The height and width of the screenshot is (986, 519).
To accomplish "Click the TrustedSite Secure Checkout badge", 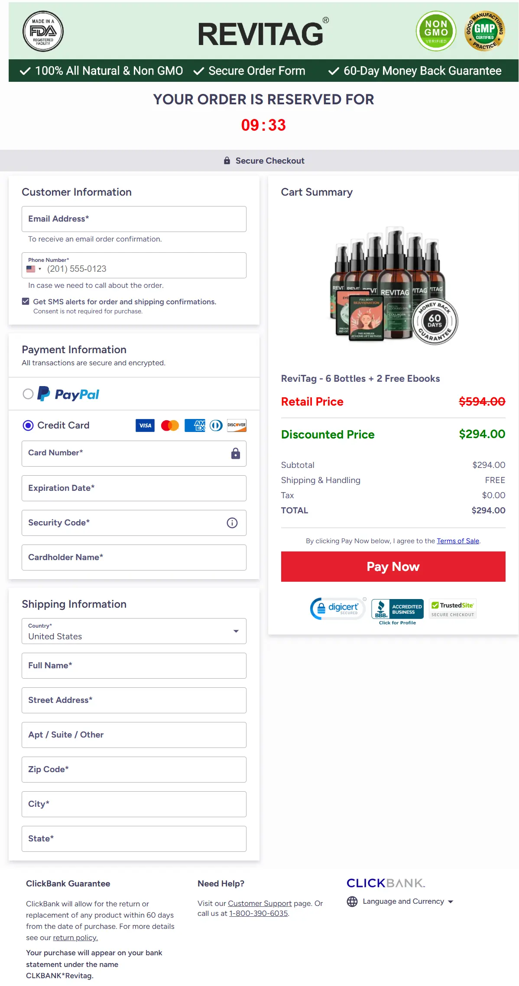I will (x=452, y=609).
